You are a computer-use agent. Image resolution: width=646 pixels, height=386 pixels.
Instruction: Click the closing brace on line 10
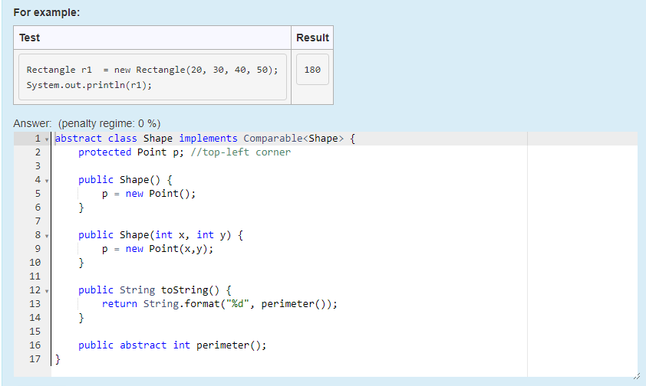click(x=81, y=262)
